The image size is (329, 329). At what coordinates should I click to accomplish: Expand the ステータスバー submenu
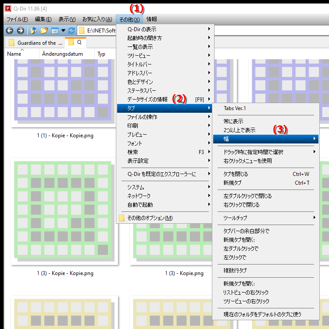pyautogui.click(x=164, y=91)
